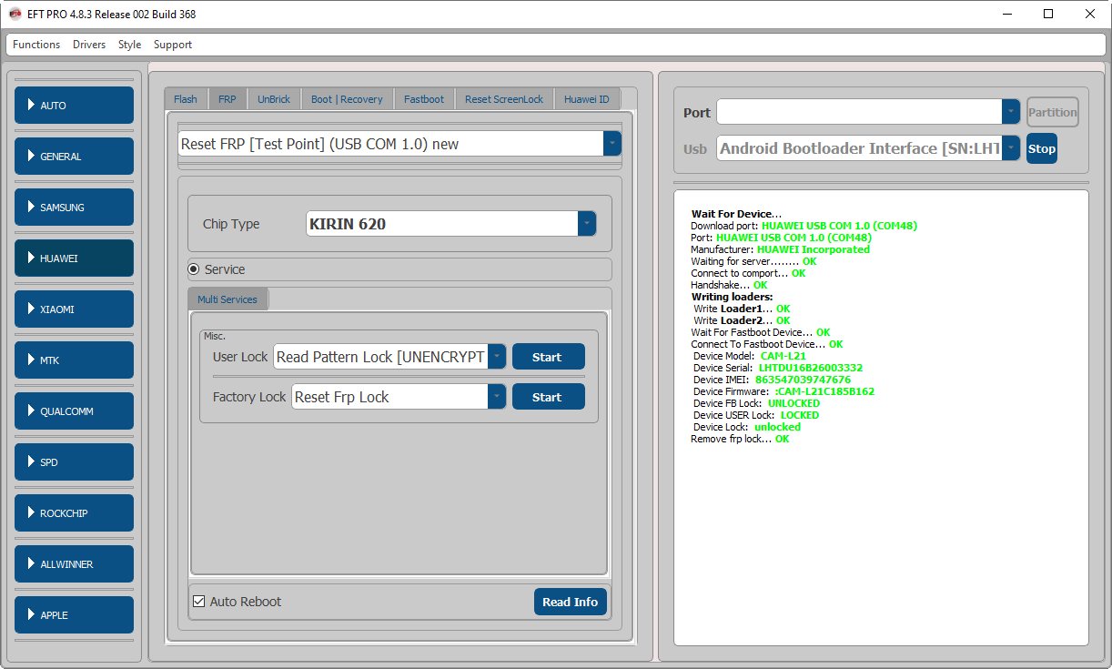1112x669 pixels.
Task: Click the Download port COM48 line
Action: pos(804,226)
